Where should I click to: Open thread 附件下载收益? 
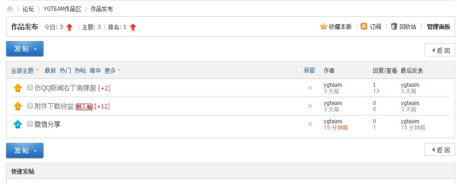[54, 106]
